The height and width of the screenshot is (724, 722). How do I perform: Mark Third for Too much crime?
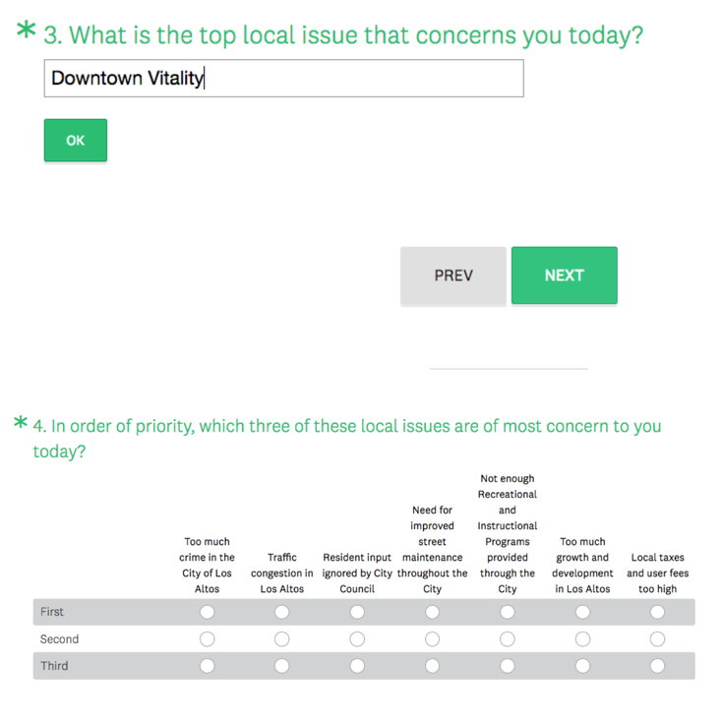207,666
